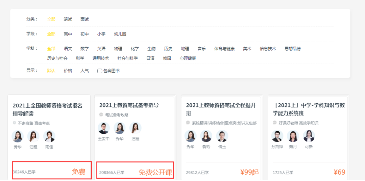Select the 音乐 subject filter
Image resolution: width=365 pixels, height=181 pixels.
(x=201, y=49)
